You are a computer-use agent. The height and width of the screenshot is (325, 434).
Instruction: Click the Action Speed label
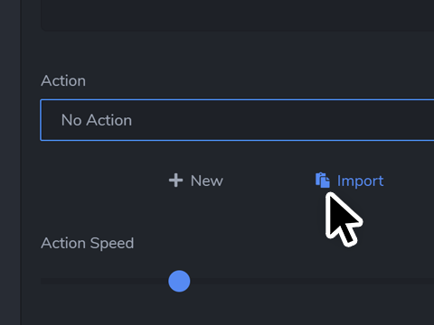coord(88,243)
